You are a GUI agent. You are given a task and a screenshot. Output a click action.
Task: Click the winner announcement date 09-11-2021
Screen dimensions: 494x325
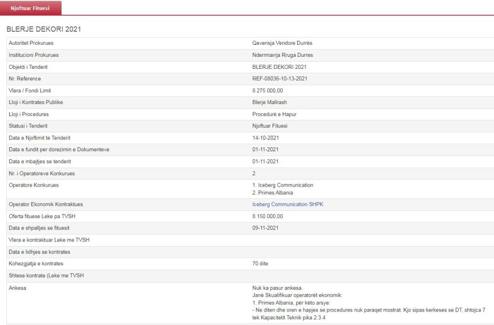[265, 228]
